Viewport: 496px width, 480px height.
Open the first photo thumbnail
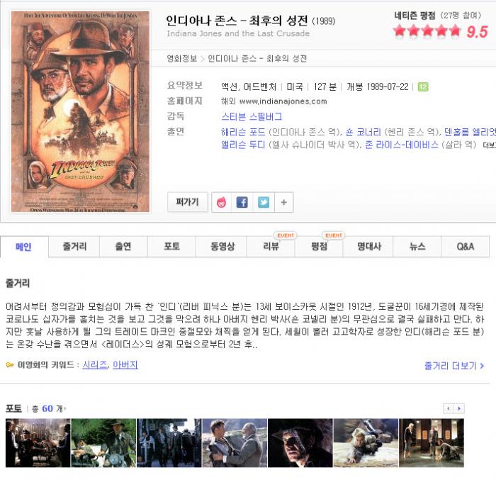pyautogui.click(x=38, y=442)
